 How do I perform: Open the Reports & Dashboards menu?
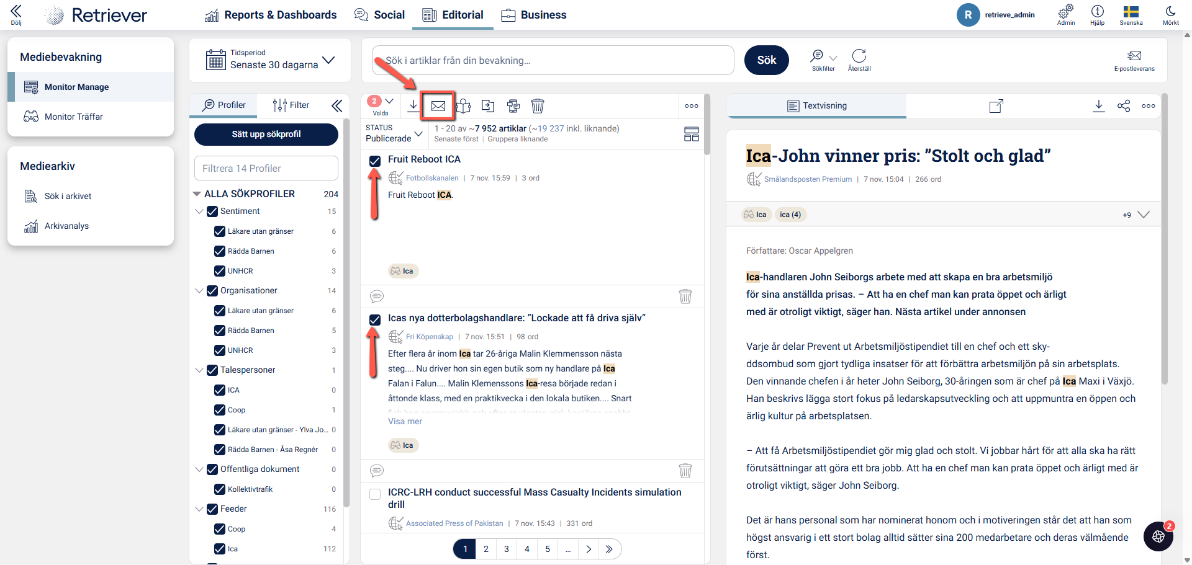(271, 15)
